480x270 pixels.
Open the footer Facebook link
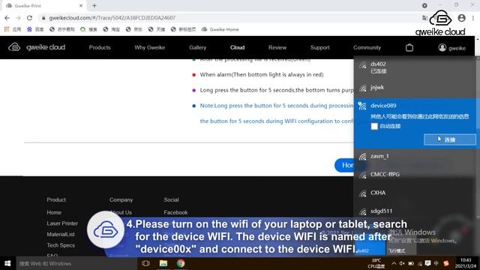[175, 212]
